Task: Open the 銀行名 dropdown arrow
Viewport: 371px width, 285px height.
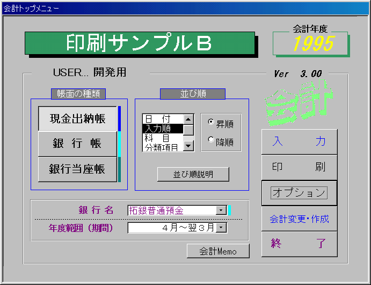Action: pos(221,211)
